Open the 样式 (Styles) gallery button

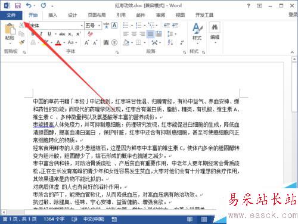(x=197, y=33)
